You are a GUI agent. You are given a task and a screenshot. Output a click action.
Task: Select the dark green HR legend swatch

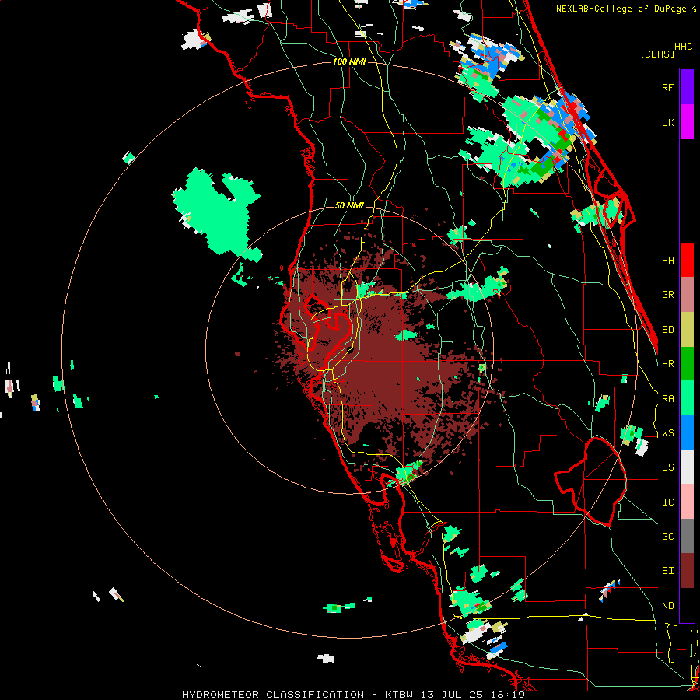click(x=687, y=363)
